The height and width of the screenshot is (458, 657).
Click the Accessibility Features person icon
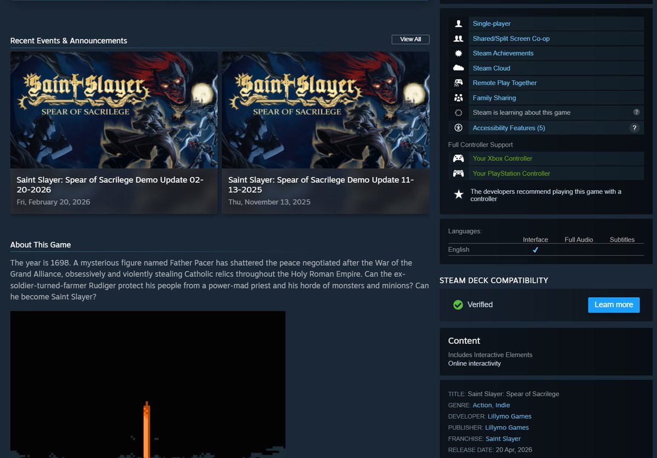coord(458,127)
